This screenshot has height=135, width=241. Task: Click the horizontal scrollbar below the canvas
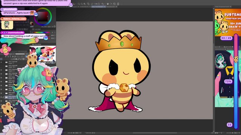click(155, 133)
